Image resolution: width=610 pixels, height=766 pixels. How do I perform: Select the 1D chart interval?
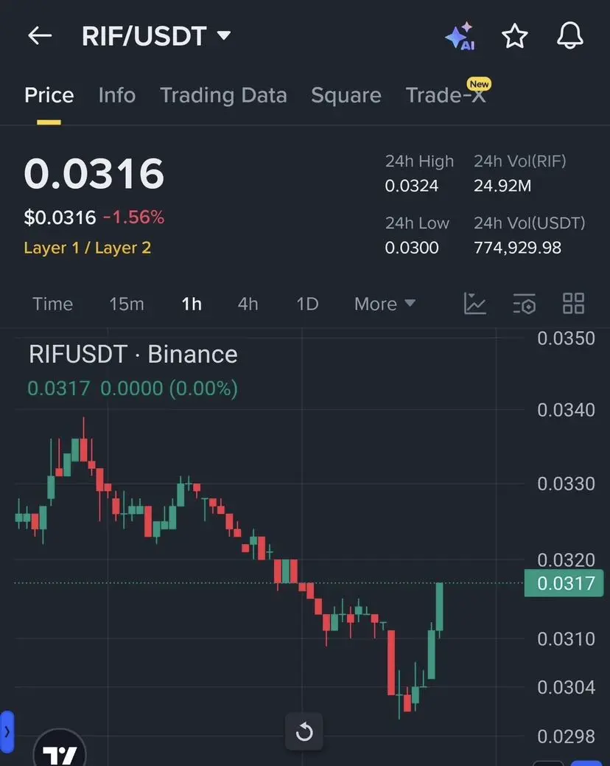tap(307, 304)
